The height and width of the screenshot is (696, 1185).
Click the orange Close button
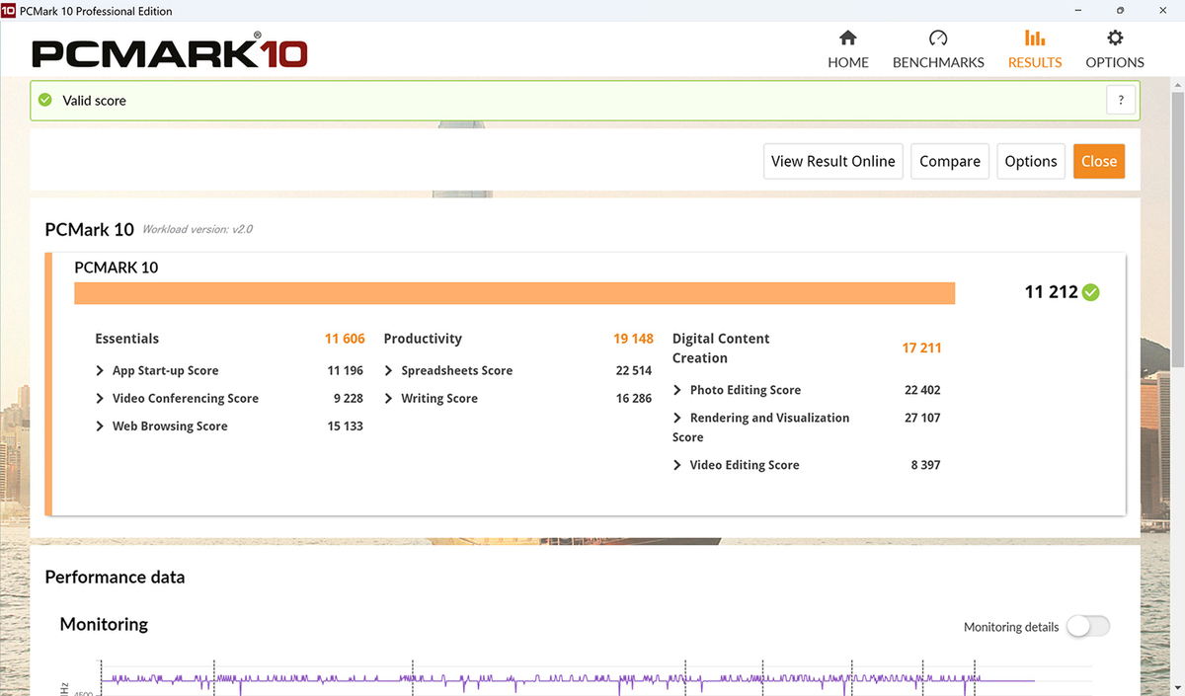click(1099, 161)
